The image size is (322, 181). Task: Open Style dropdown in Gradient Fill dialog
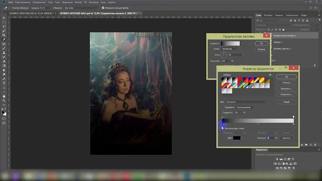click(229, 49)
